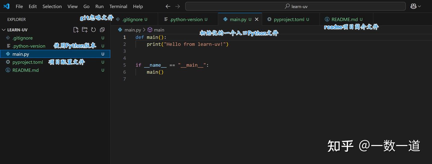432x164 pixels.
Task: Open pyproject.toml in the Explorer tree
Action: coord(55,62)
